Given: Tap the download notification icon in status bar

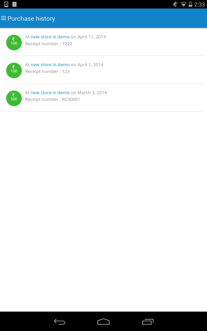Looking at the screenshot, I should tap(6, 4).
